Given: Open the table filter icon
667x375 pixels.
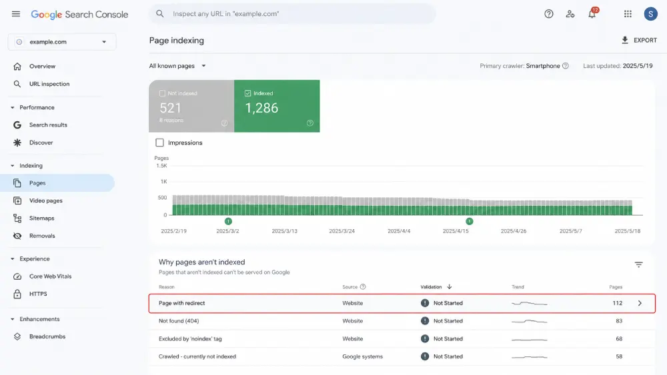Looking at the screenshot, I should click(x=638, y=264).
